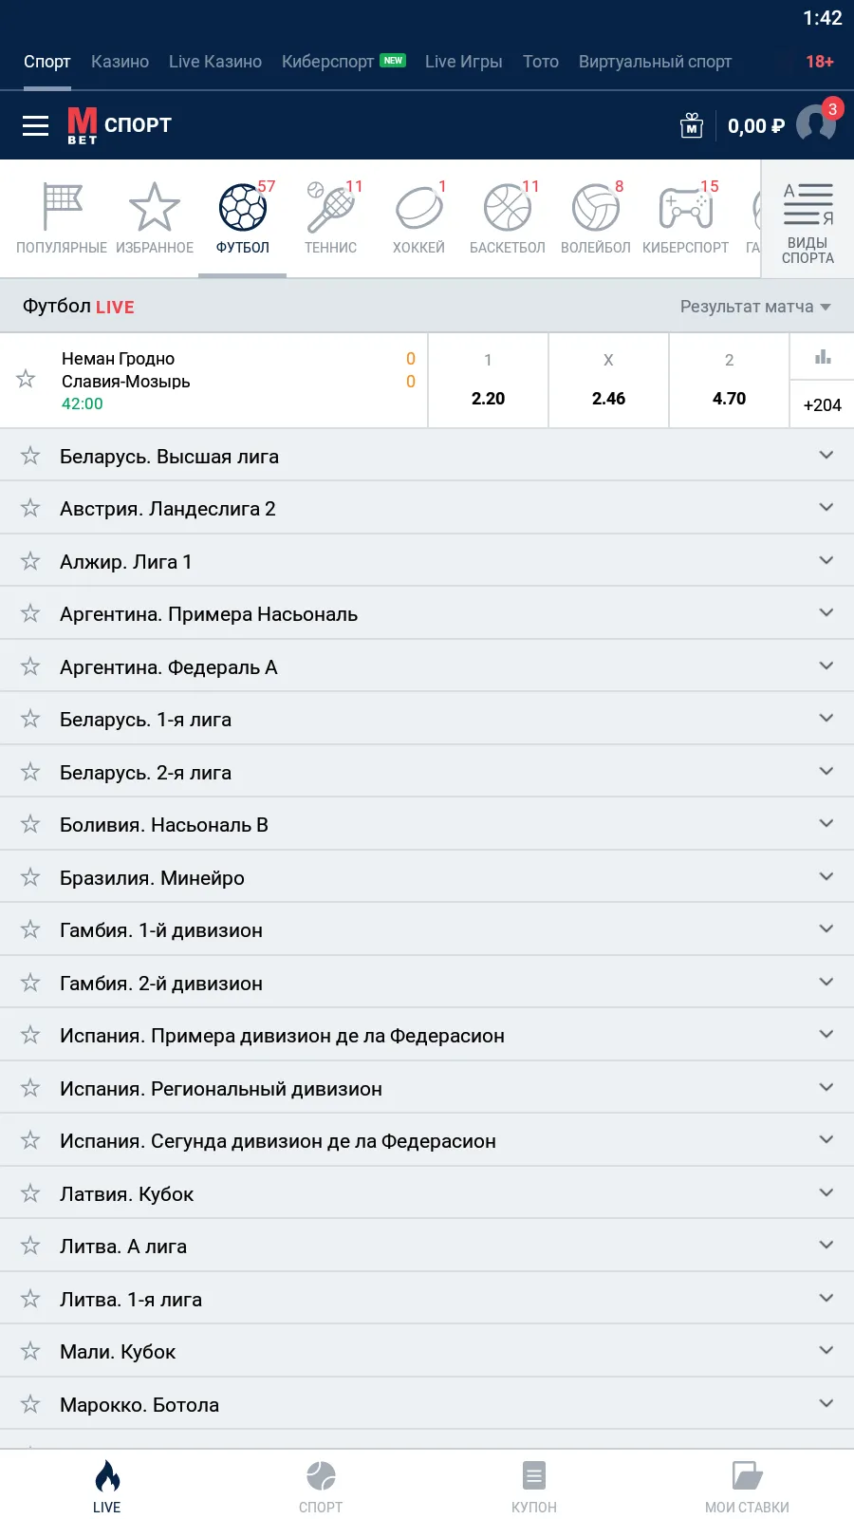This screenshot has height=1519, width=854.
Task: Open the gift bonus icon
Action: pyautogui.click(x=692, y=125)
